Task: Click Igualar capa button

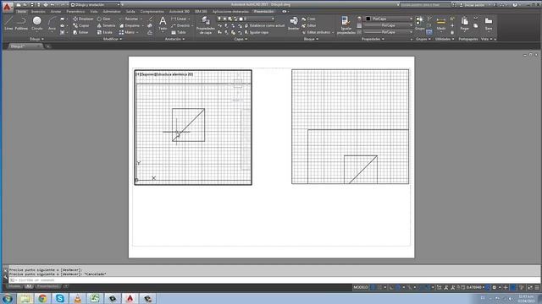Action: point(257,32)
